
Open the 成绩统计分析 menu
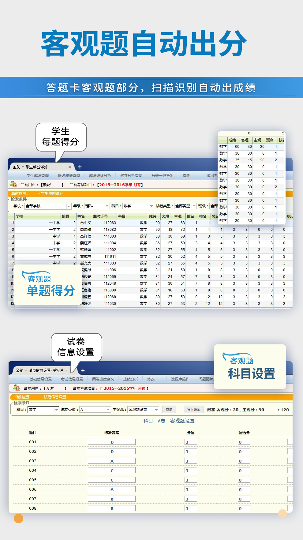point(100,176)
